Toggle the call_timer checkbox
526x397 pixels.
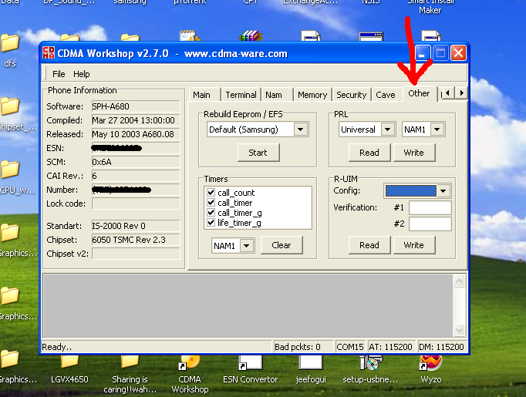pyautogui.click(x=211, y=203)
